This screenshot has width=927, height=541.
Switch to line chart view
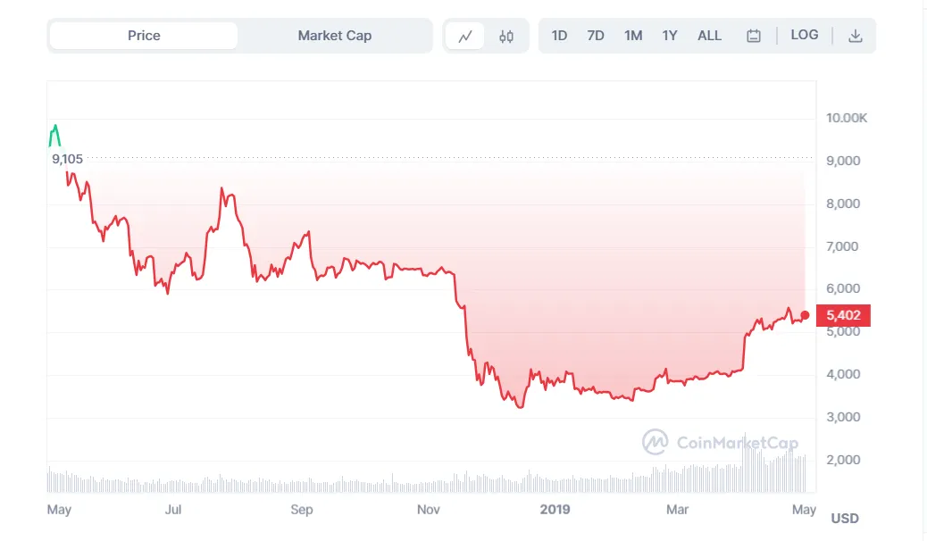[x=465, y=37]
